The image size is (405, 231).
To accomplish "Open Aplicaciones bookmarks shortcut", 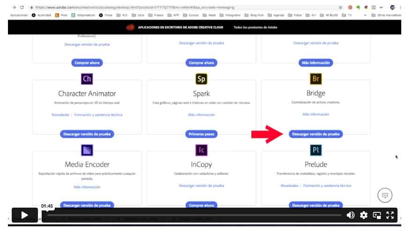I will click(x=19, y=15).
